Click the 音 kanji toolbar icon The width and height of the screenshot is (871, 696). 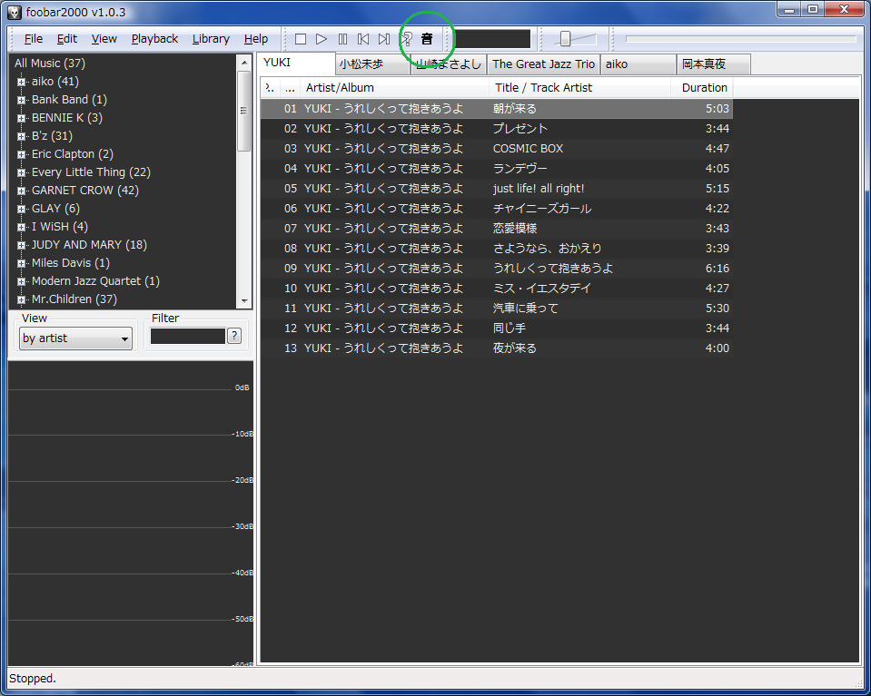(x=427, y=39)
